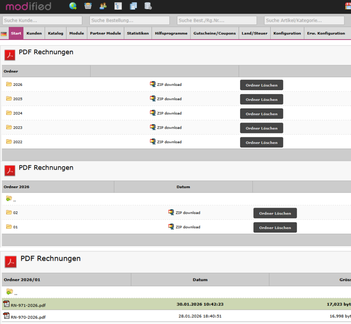Click the Suche Kunde search field
Viewport: 351px width, 324px height.
pyautogui.click(x=42, y=21)
